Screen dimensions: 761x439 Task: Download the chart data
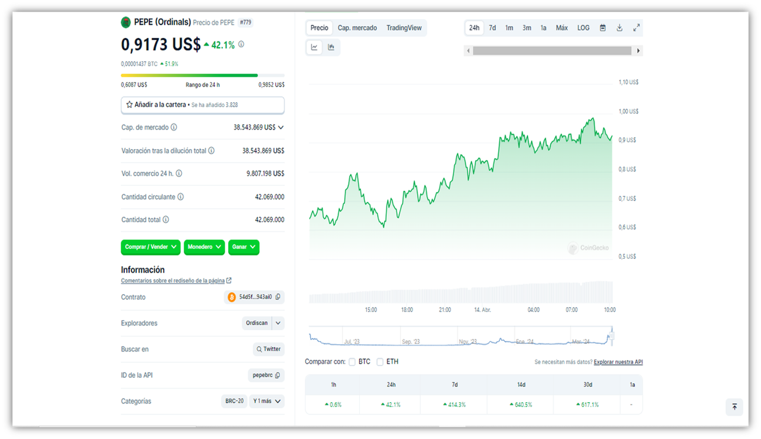[620, 28]
